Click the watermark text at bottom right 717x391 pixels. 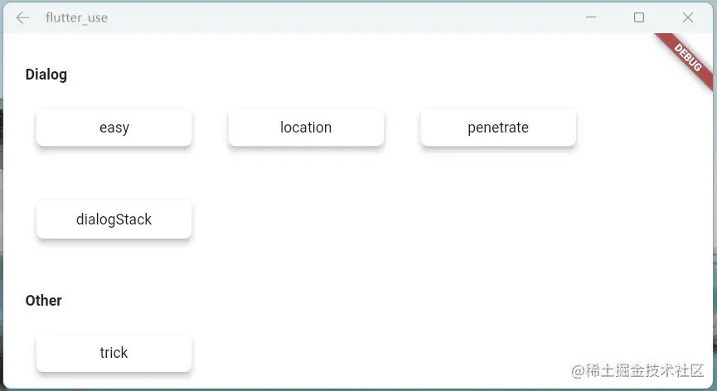[637, 370]
